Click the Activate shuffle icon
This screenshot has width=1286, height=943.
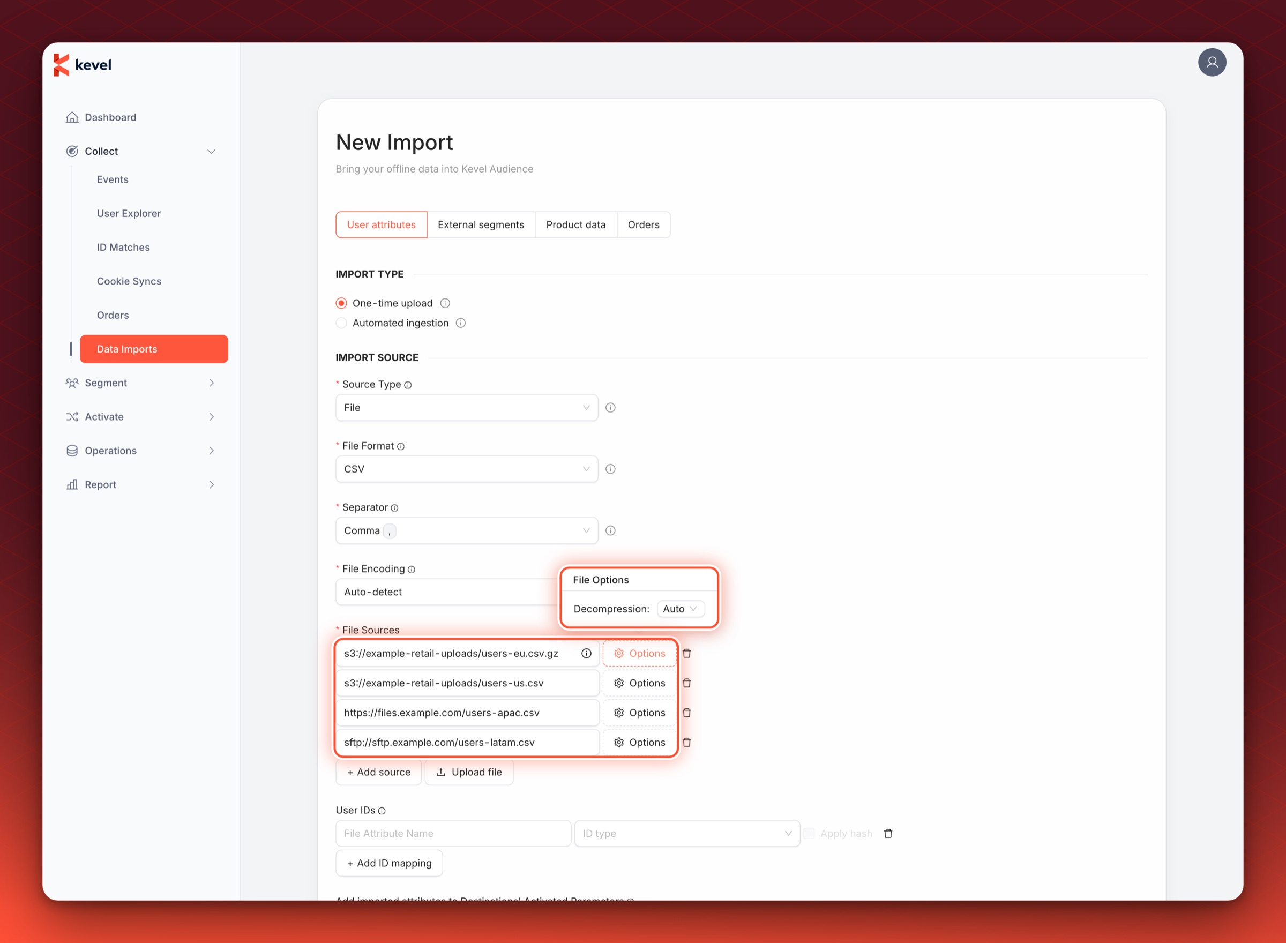[72, 417]
